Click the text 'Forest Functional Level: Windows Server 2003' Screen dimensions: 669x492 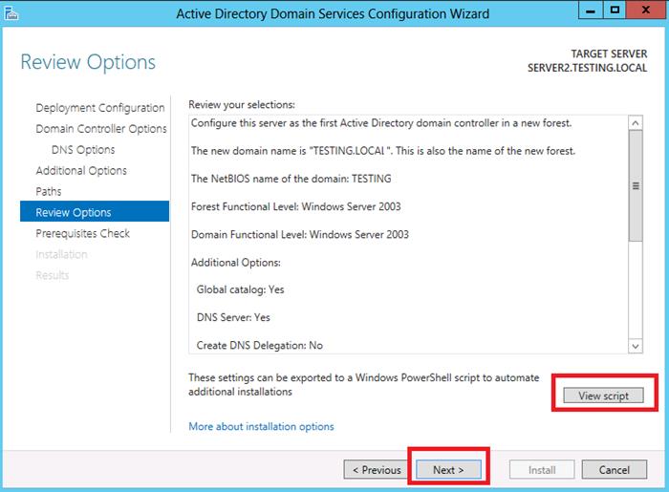pos(296,206)
